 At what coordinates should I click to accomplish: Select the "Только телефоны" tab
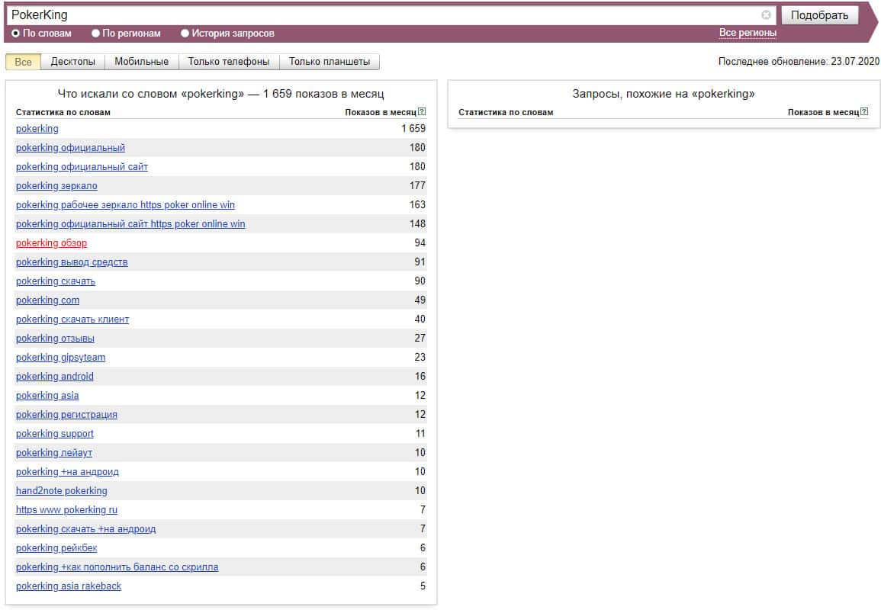click(x=228, y=62)
